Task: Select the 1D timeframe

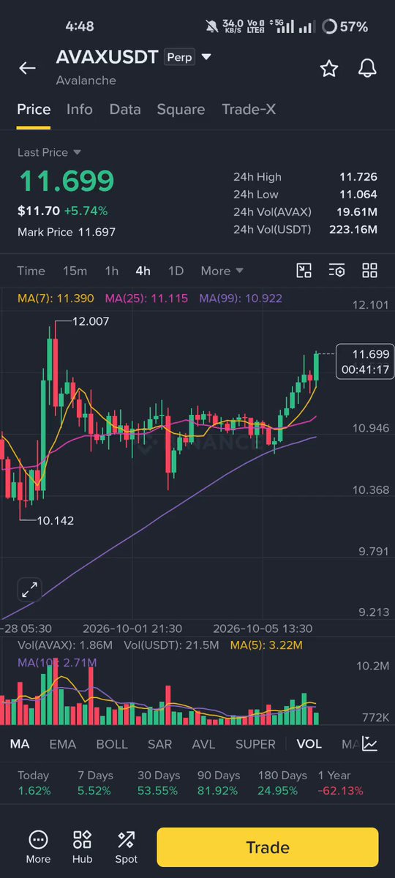Action: (176, 271)
